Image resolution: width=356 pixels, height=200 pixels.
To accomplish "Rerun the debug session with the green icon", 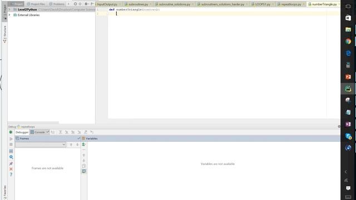I will (x=11, y=132).
